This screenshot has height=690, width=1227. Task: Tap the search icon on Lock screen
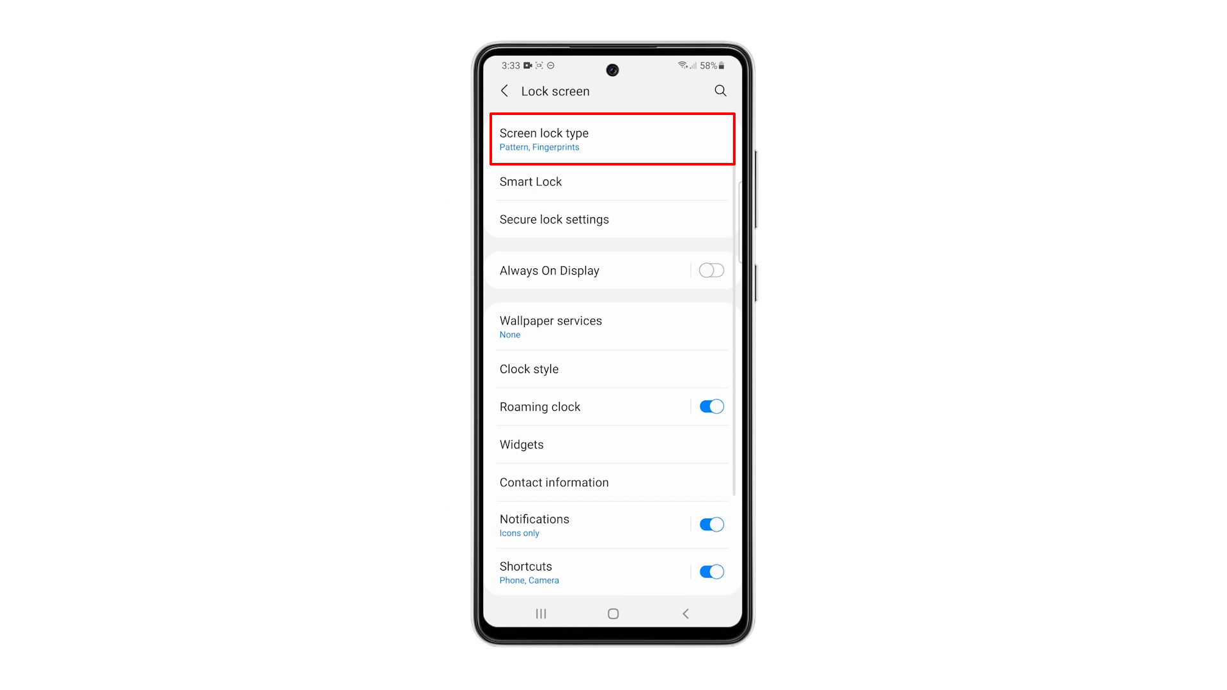pyautogui.click(x=719, y=91)
